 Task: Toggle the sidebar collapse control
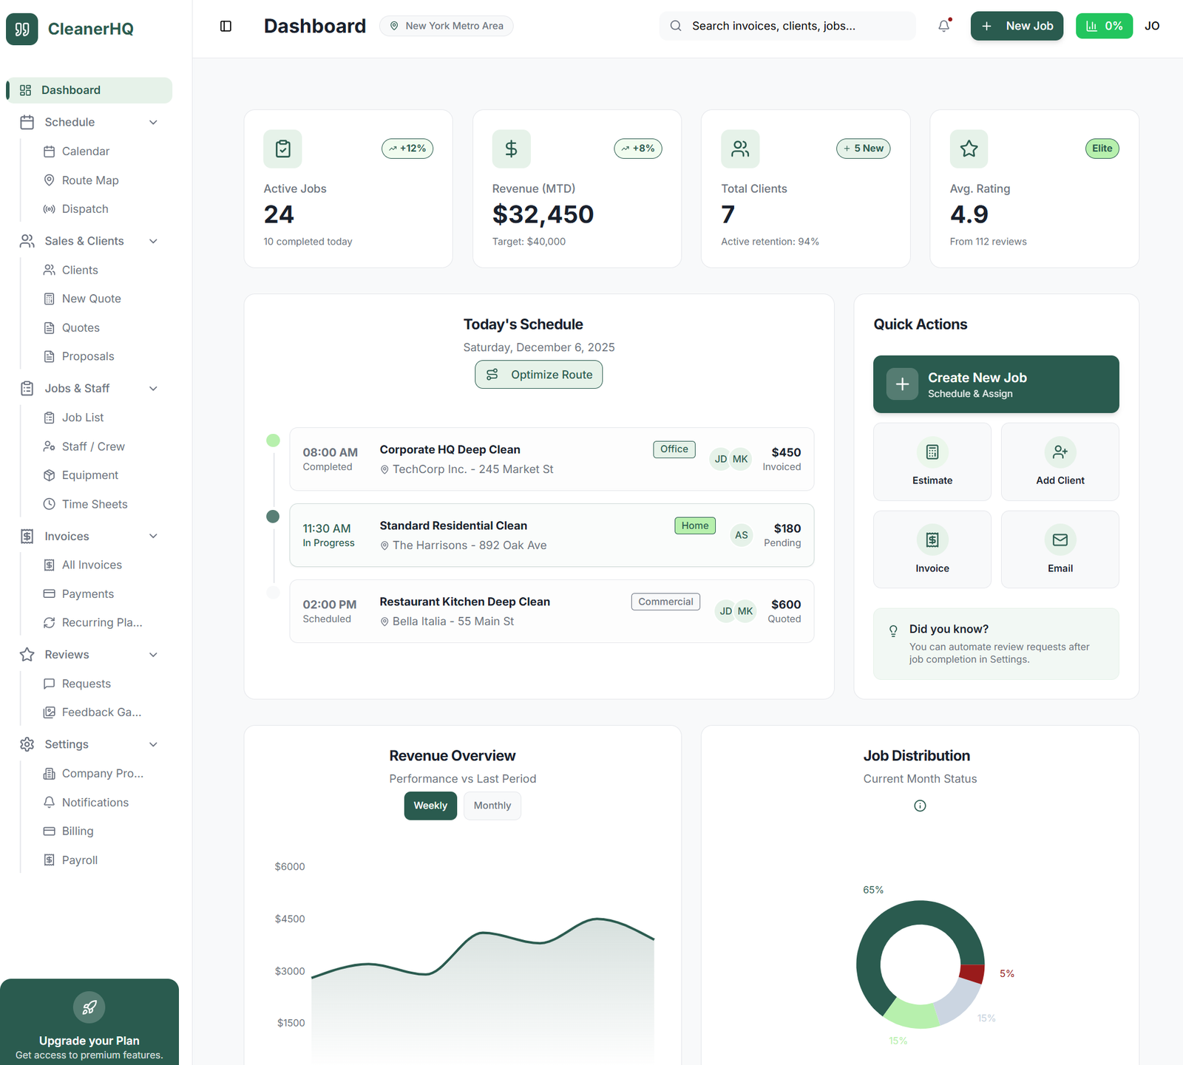226,26
